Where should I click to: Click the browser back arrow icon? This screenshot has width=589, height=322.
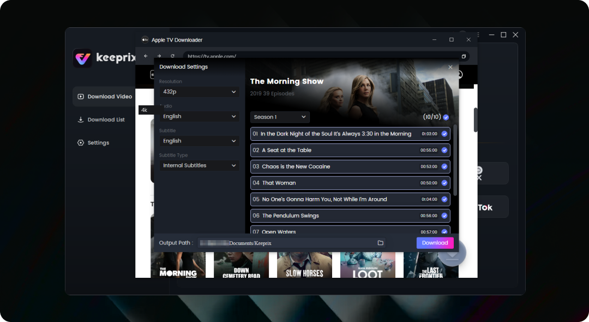(146, 56)
